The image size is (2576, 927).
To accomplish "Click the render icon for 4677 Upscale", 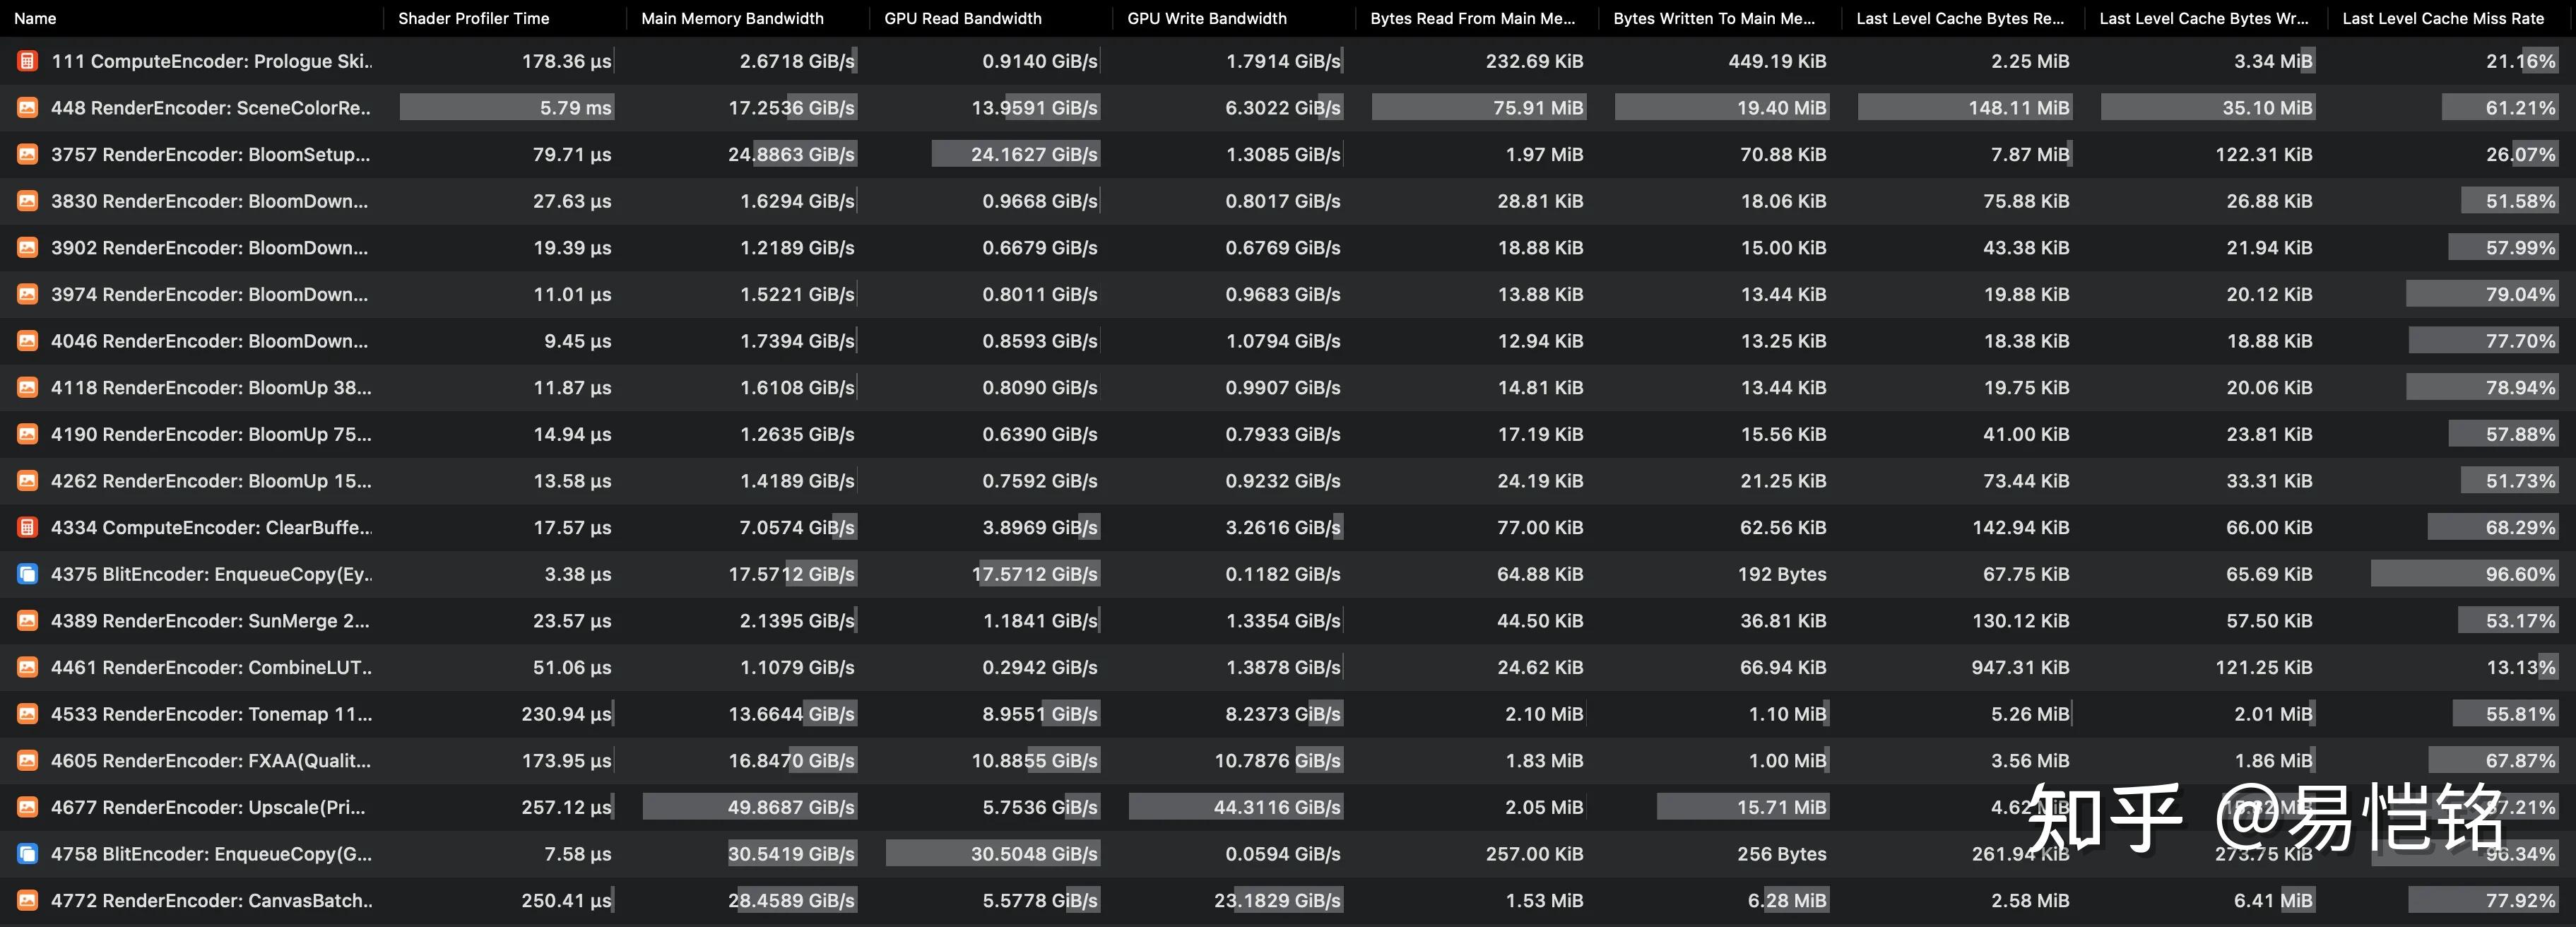I will [x=27, y=807].
